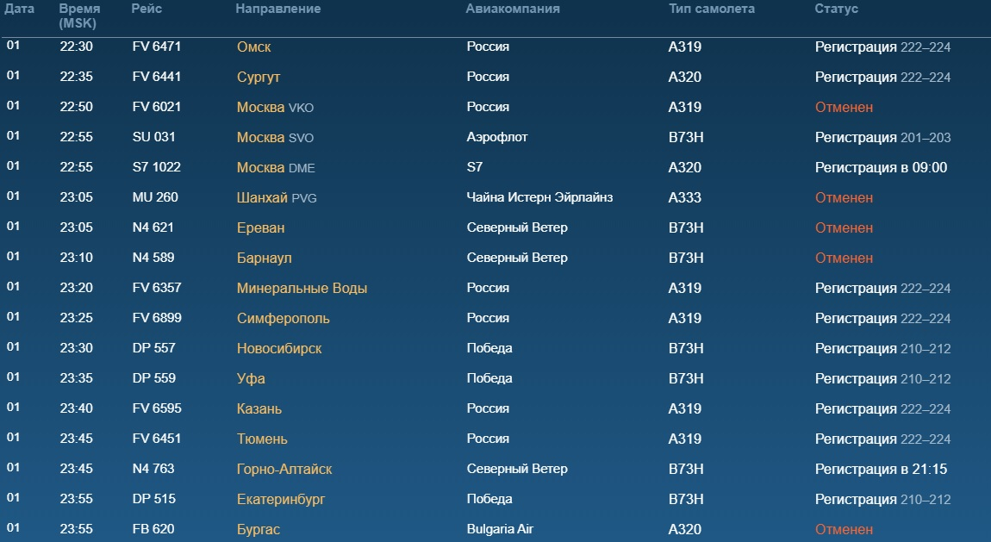Open the Бургас destination link
The width and height of the screenshot is (991, 542).
click(258, 529)
